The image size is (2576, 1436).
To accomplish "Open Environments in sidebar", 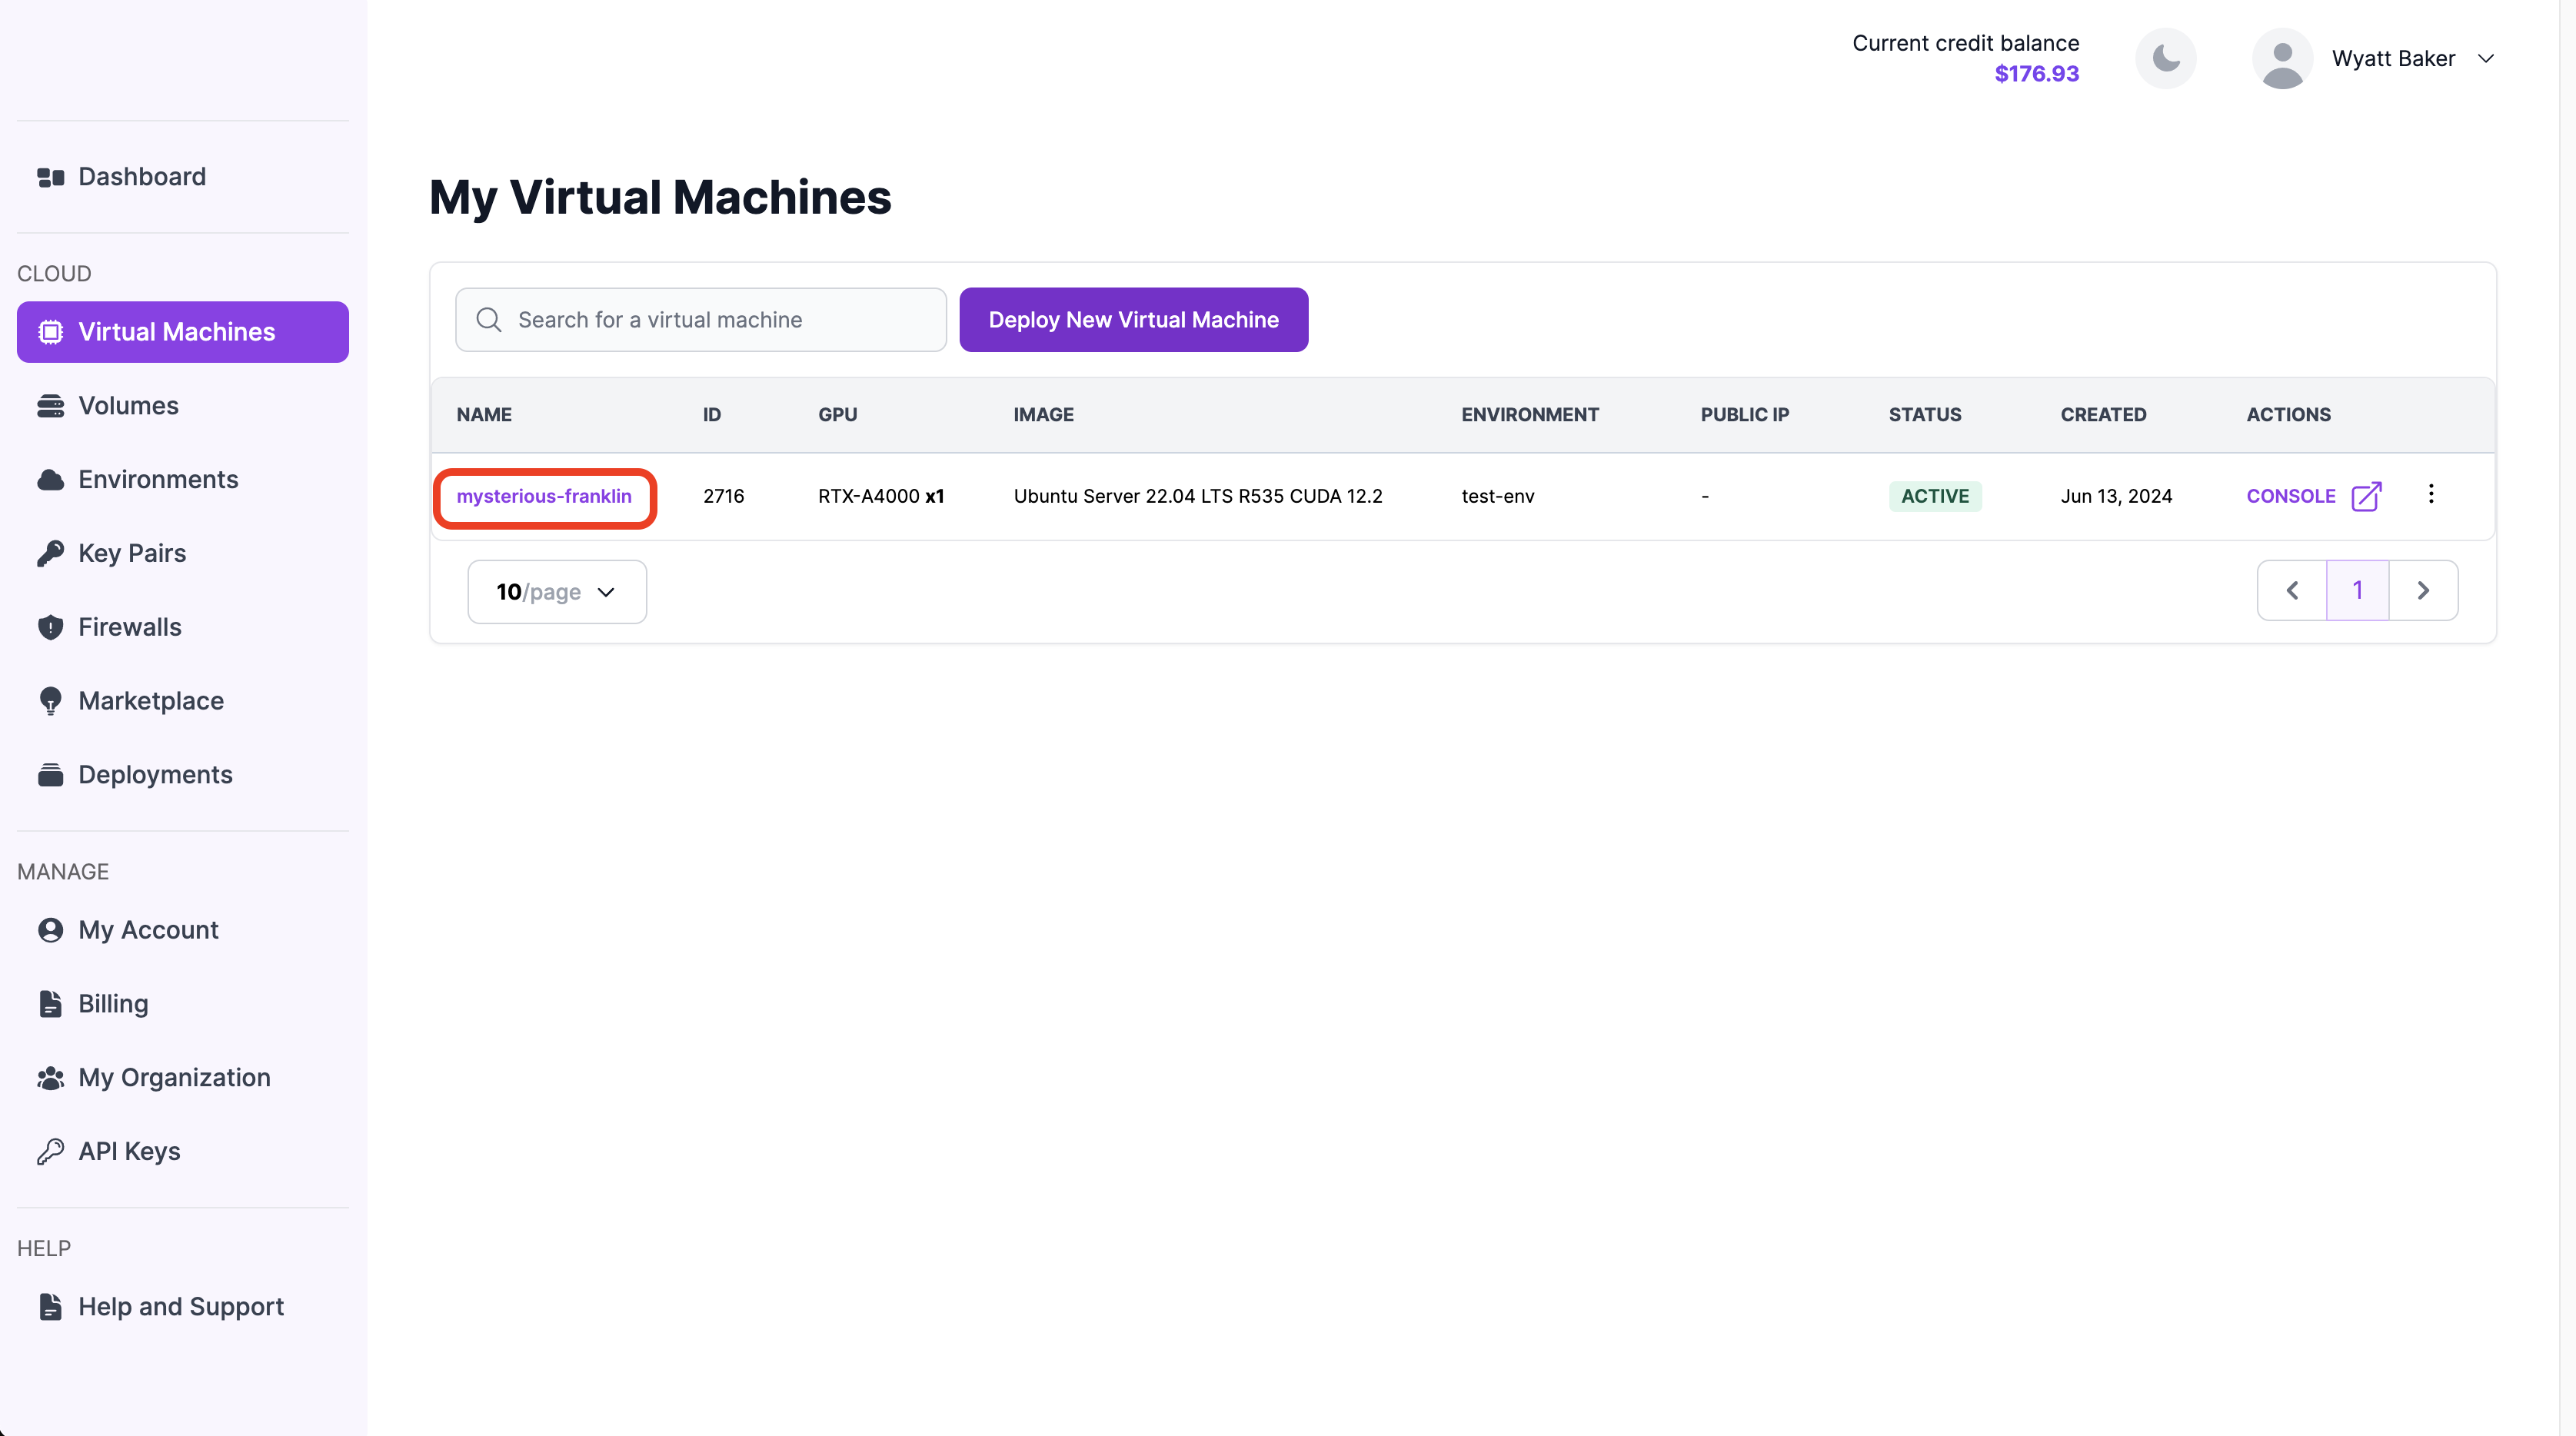I will coord(183,480).
